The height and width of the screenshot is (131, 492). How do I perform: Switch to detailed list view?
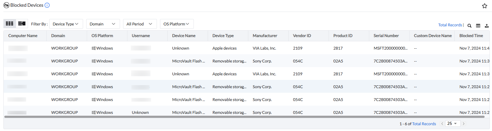coord(22,24)
